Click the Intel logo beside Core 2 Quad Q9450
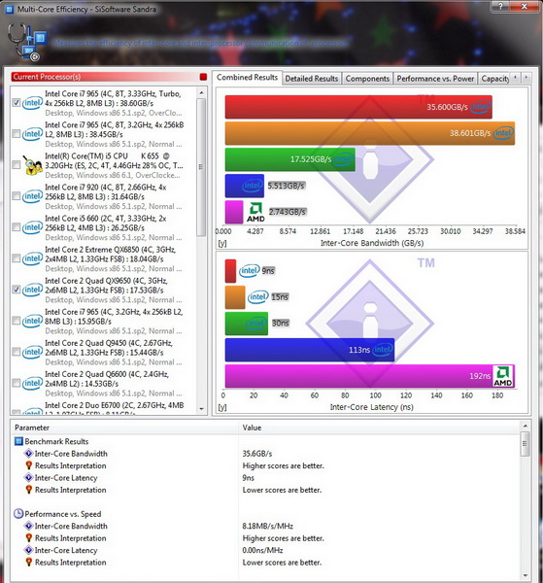Image resolution: width=543 pixels, height=583 pixels. 33,352
